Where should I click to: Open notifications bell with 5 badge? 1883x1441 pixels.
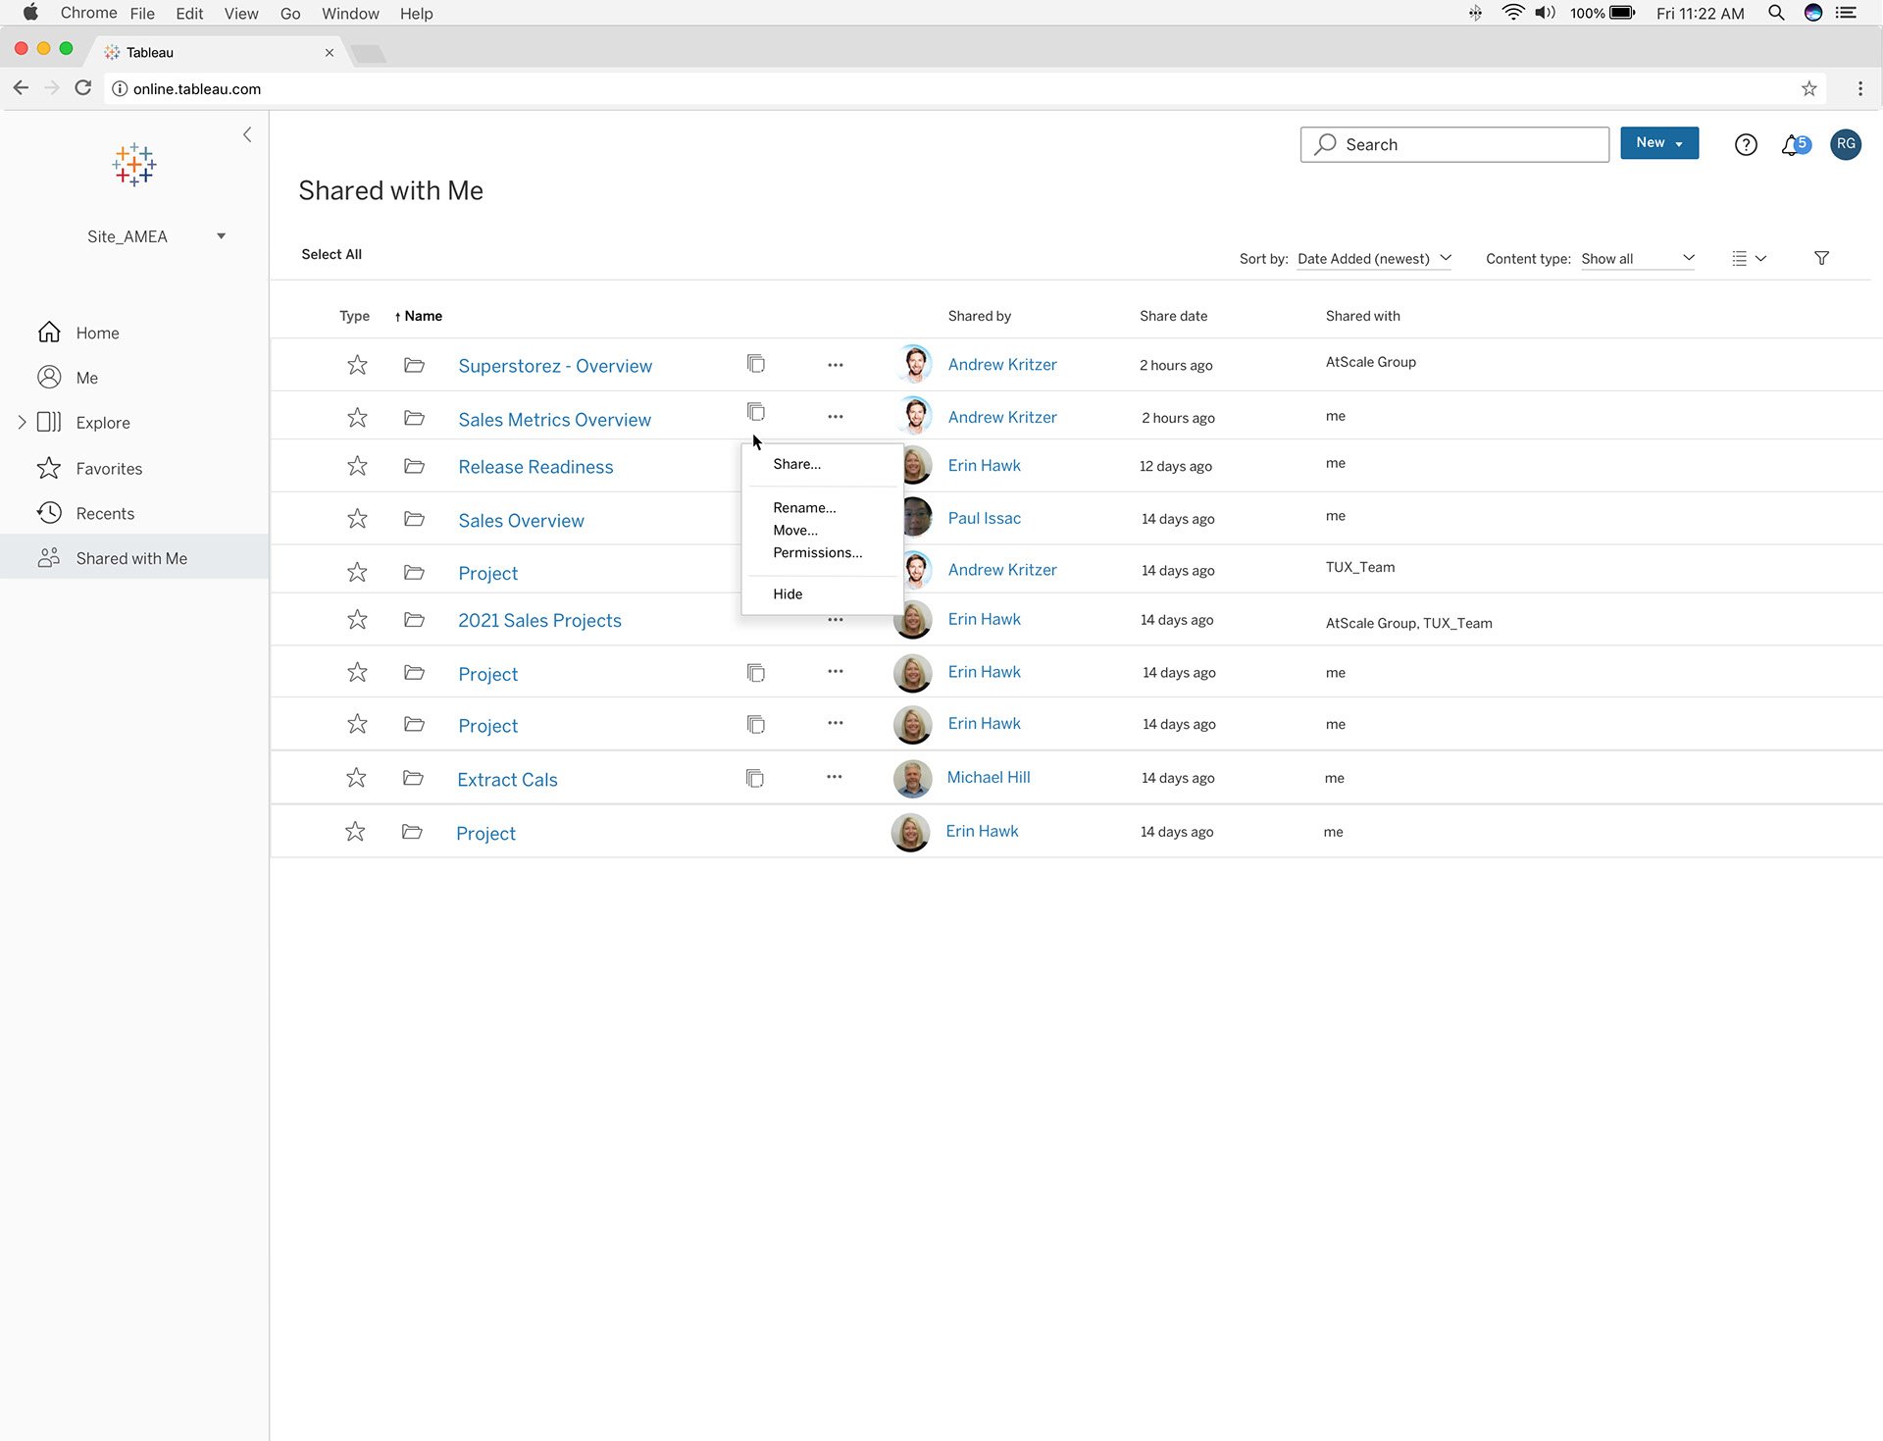1795,145
